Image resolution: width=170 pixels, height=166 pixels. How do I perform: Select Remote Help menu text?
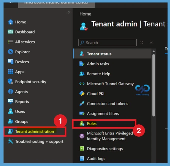coord(99,74)
